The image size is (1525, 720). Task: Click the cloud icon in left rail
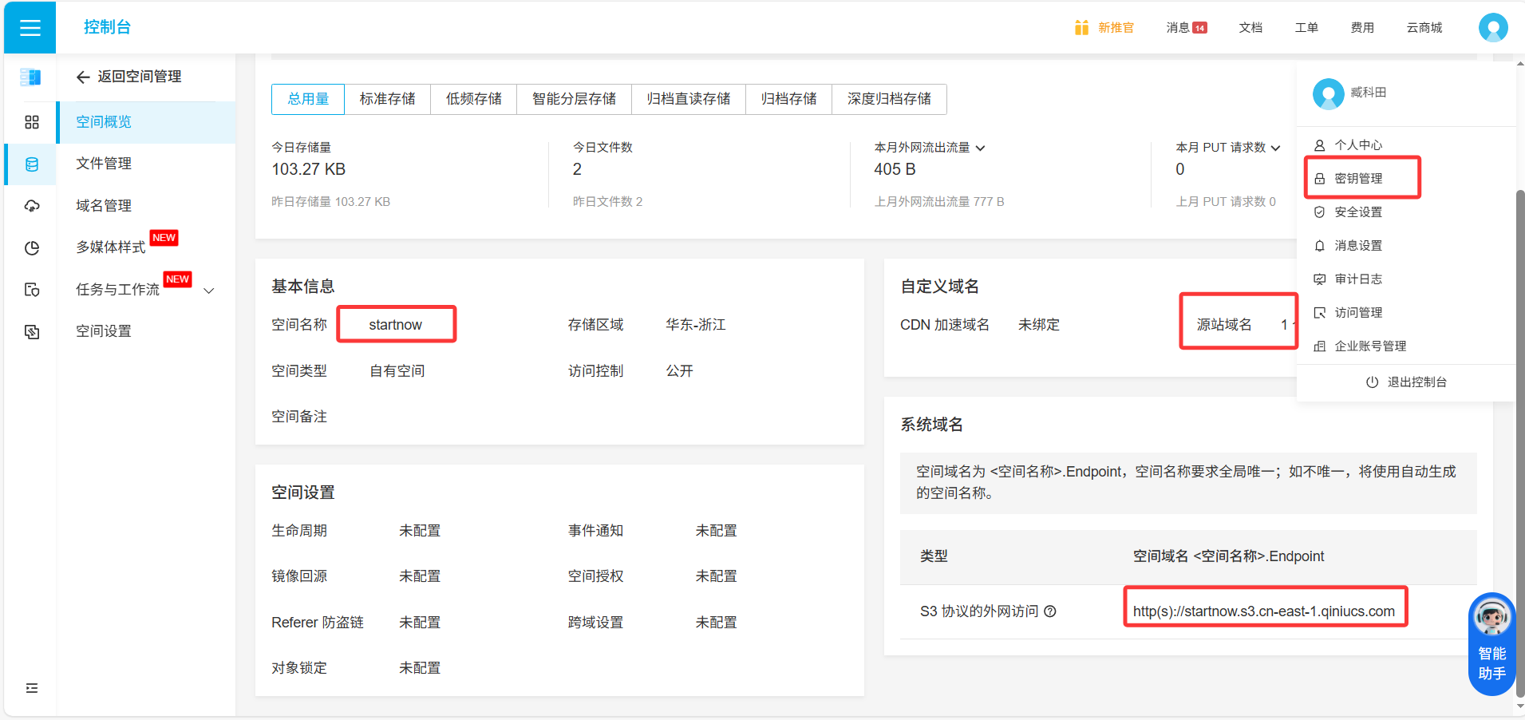coord(32,206)
